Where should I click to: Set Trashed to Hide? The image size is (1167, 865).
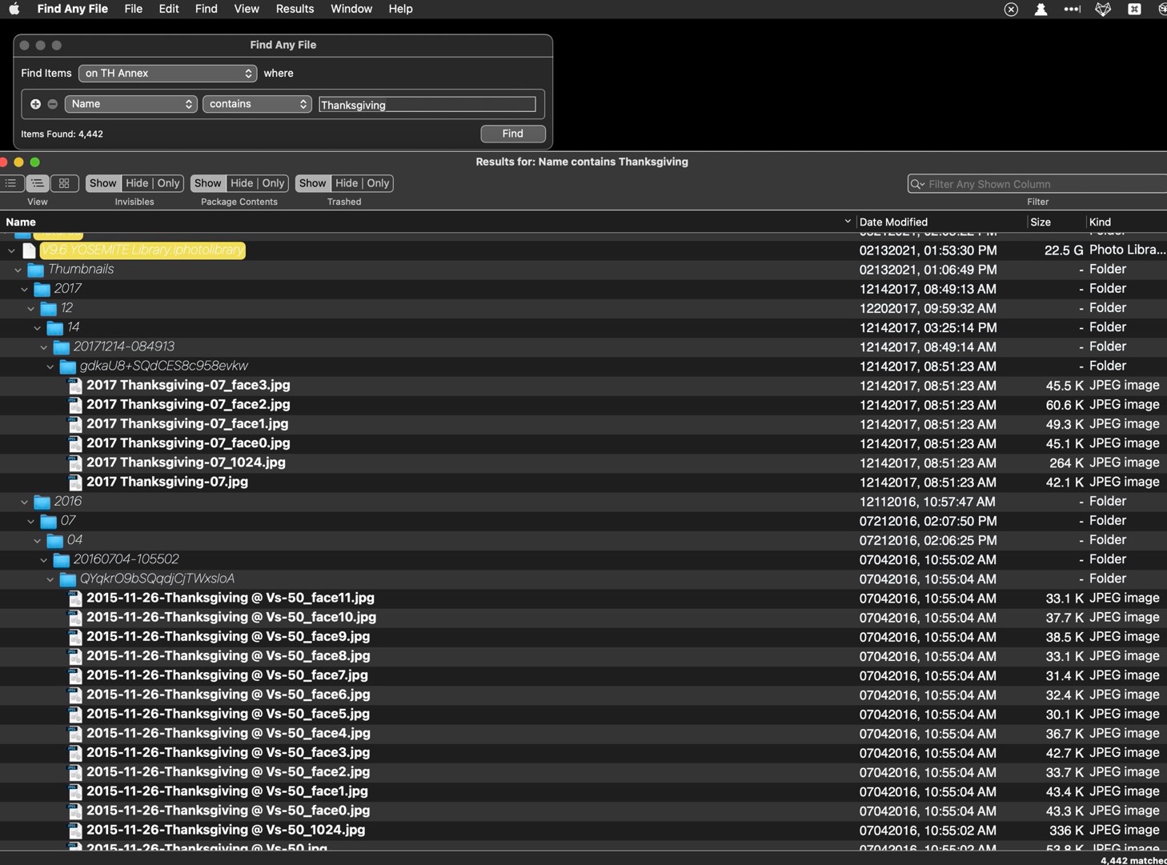click(x=347, y=183)
